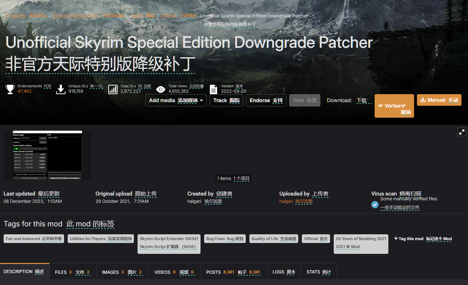
Task: Start a Manual download
Action: 439,100
